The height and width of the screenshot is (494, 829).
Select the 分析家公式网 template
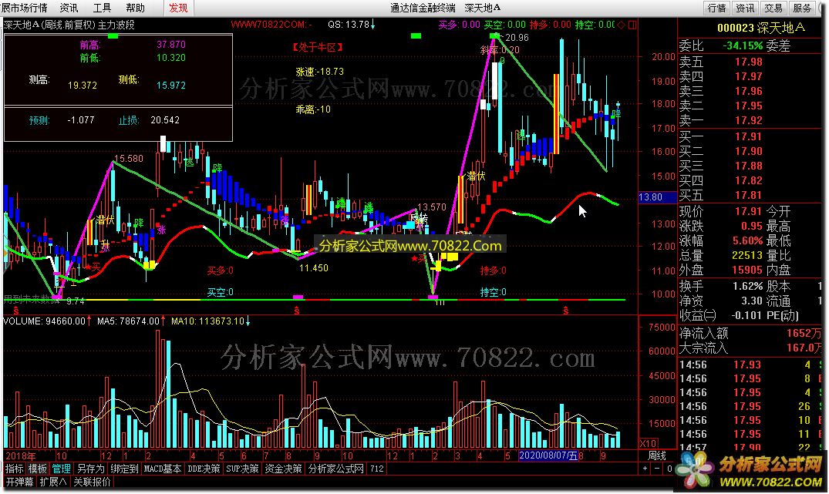click(x=336, y=469)
